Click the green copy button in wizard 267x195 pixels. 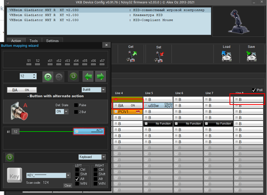coord(48,77)
